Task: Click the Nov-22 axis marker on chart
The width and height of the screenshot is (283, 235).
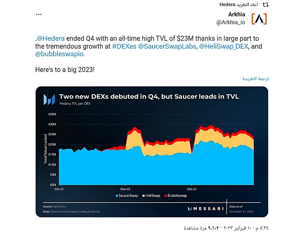Action: [x=125, y=189]
